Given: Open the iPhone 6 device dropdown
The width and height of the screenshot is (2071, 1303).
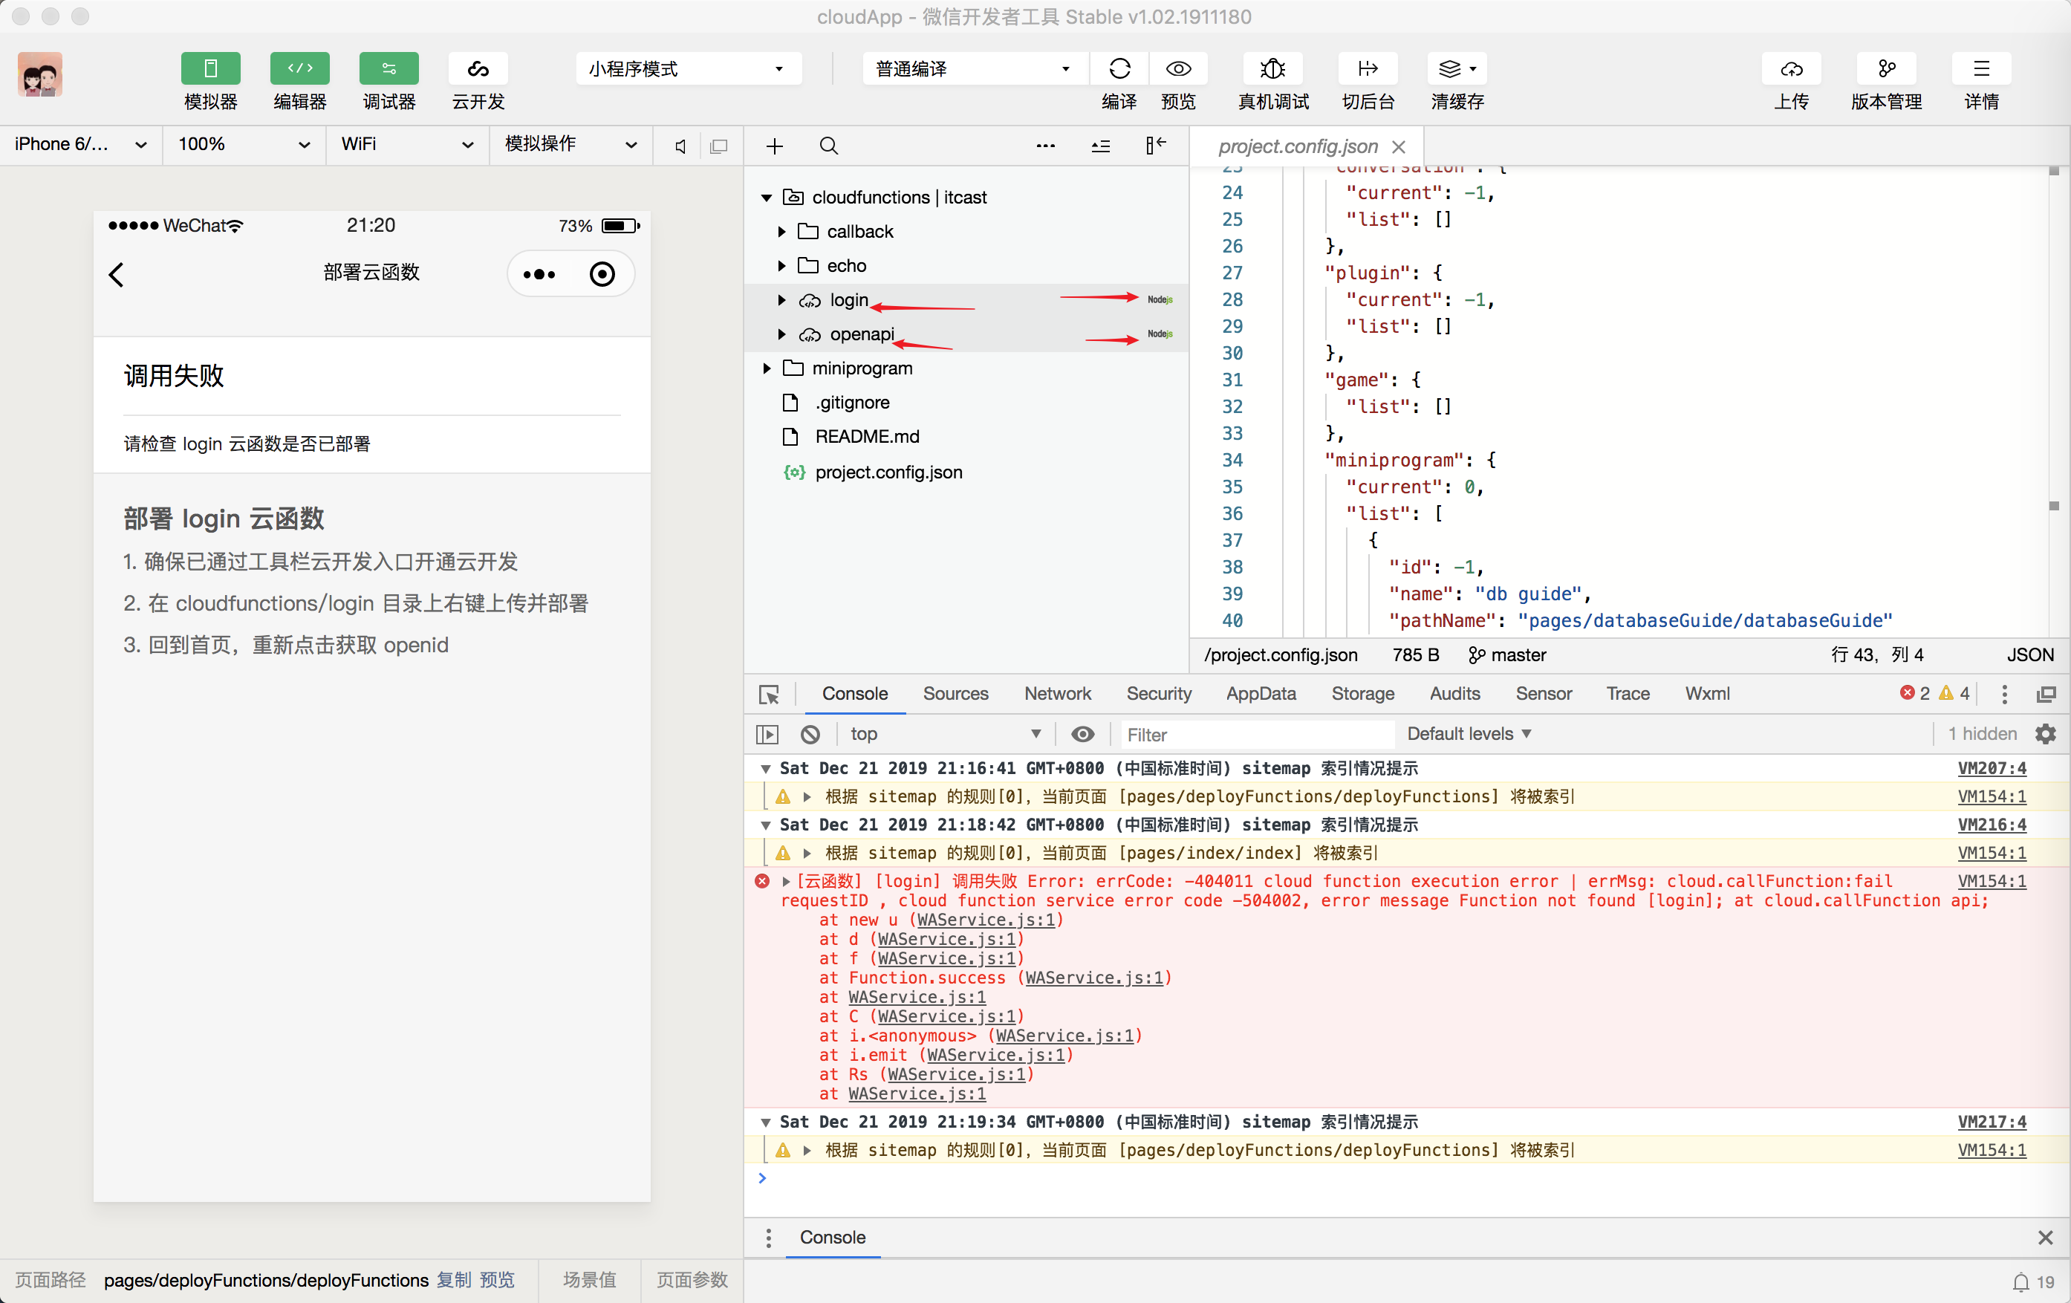Looking at the screenshot, I should 81,145.
